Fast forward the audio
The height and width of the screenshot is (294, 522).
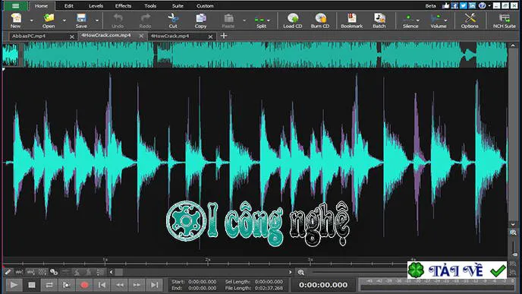pos(137,285)
